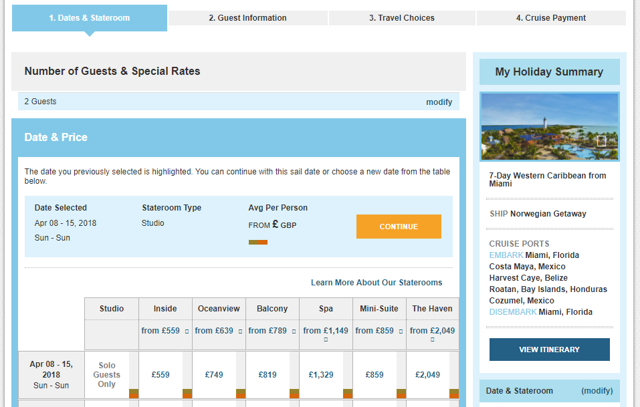Click the orange-olive price bar under Avg Per Person
The image size is (640, 407).
tap(258, 242)
